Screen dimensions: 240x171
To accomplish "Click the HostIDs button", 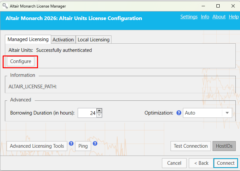I will [224, 146].
